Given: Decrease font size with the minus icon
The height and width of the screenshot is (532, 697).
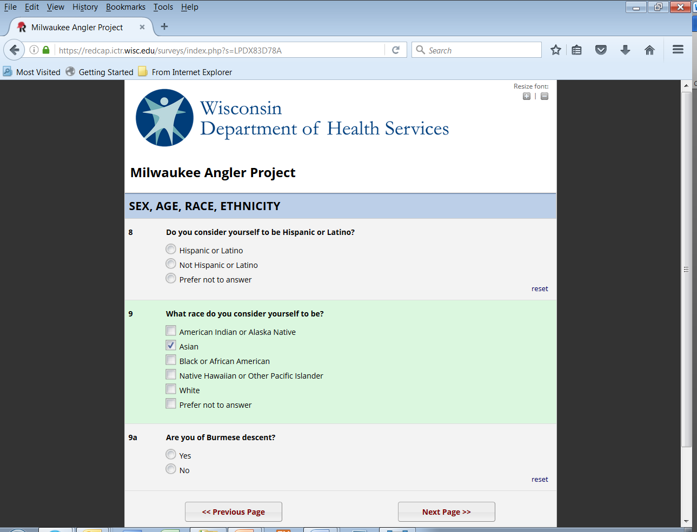Looking at the screenshot, I should coord(545,96).
